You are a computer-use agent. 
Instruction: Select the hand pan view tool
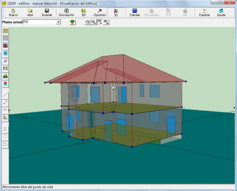coord(87,22)
